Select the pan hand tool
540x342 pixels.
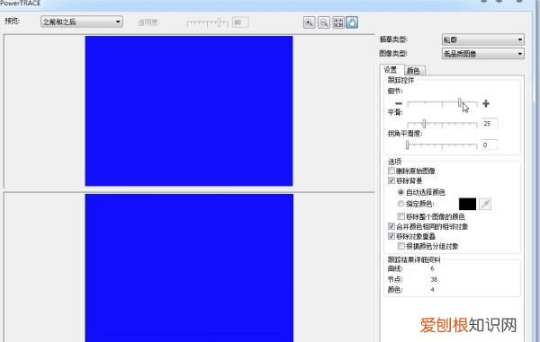(x=352, y=22)
